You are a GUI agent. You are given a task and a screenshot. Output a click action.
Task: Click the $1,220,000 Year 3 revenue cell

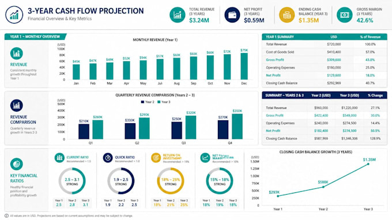[x=349, y=108]
